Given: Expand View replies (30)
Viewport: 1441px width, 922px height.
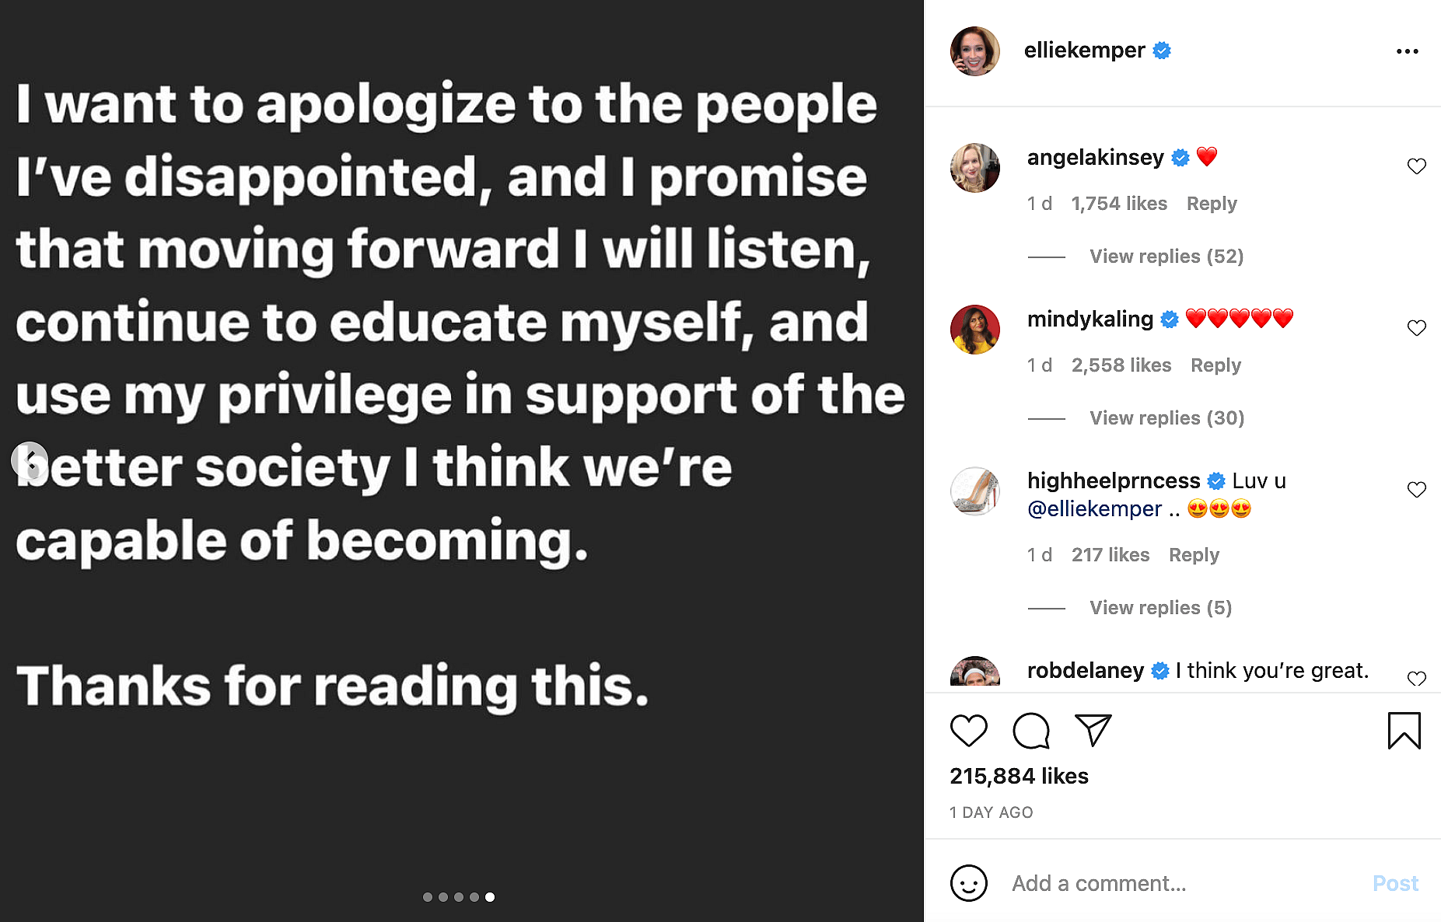Looking at the screenshot, I should [x=1166, y=418].
